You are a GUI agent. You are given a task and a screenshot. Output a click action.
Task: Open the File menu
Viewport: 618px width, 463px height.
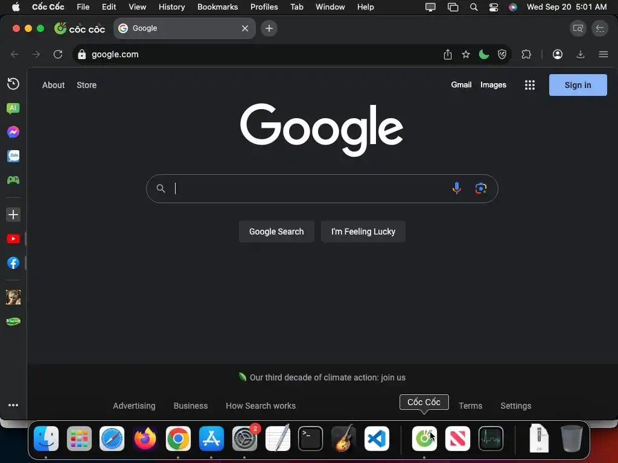click(x=83, y=7)
